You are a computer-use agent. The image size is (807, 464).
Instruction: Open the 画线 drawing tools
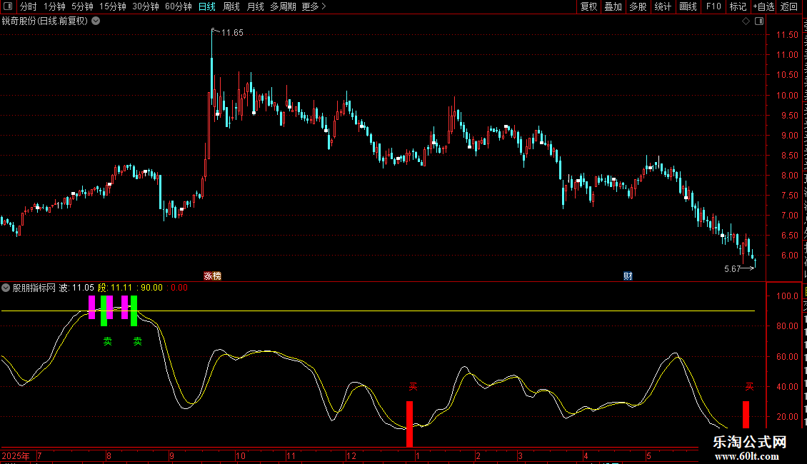point(688,6)
